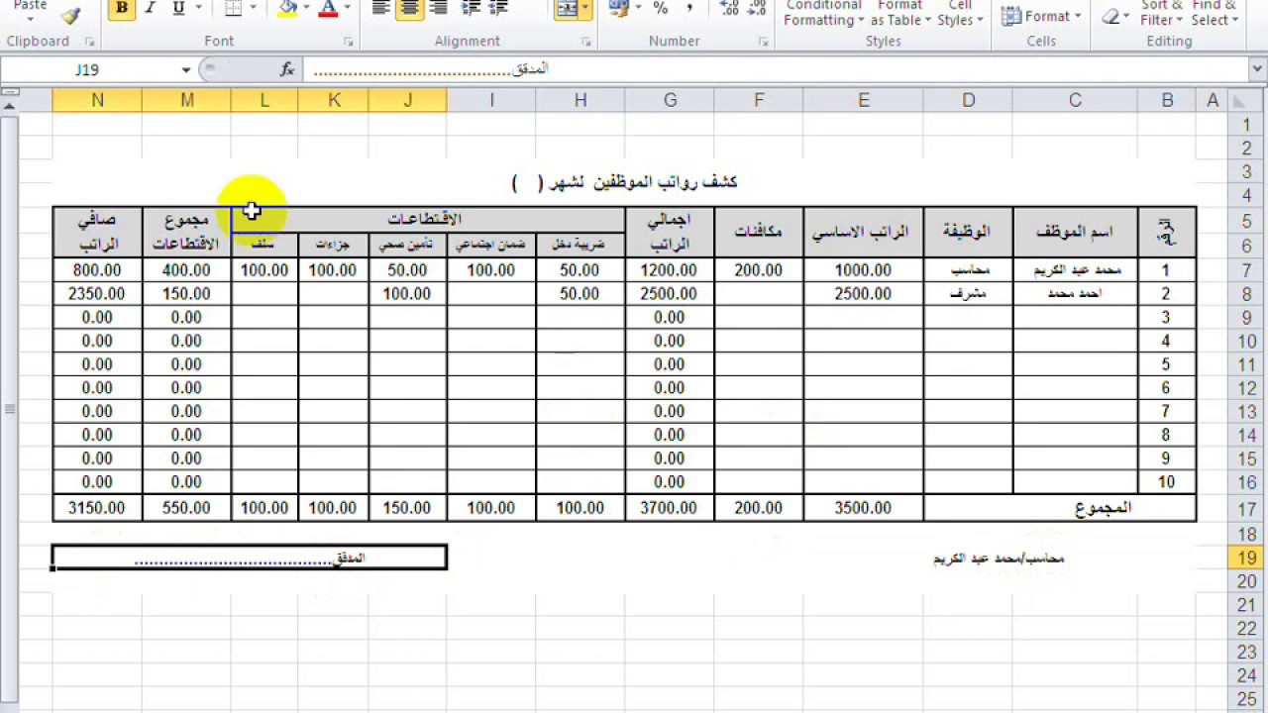
Task: Open the Cells Format menu
Action: tap(1039, 16)
